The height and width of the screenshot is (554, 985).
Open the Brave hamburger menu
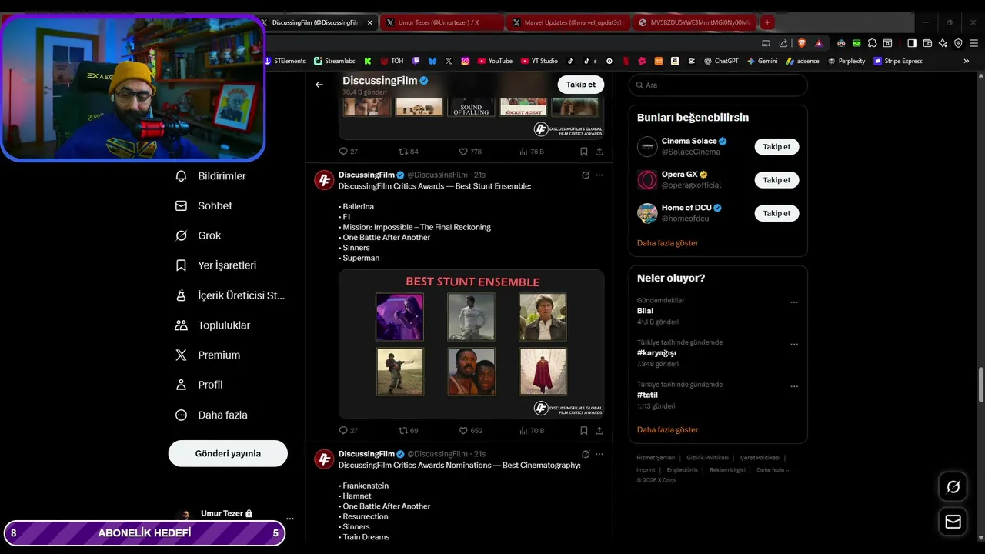click(973, 43)
